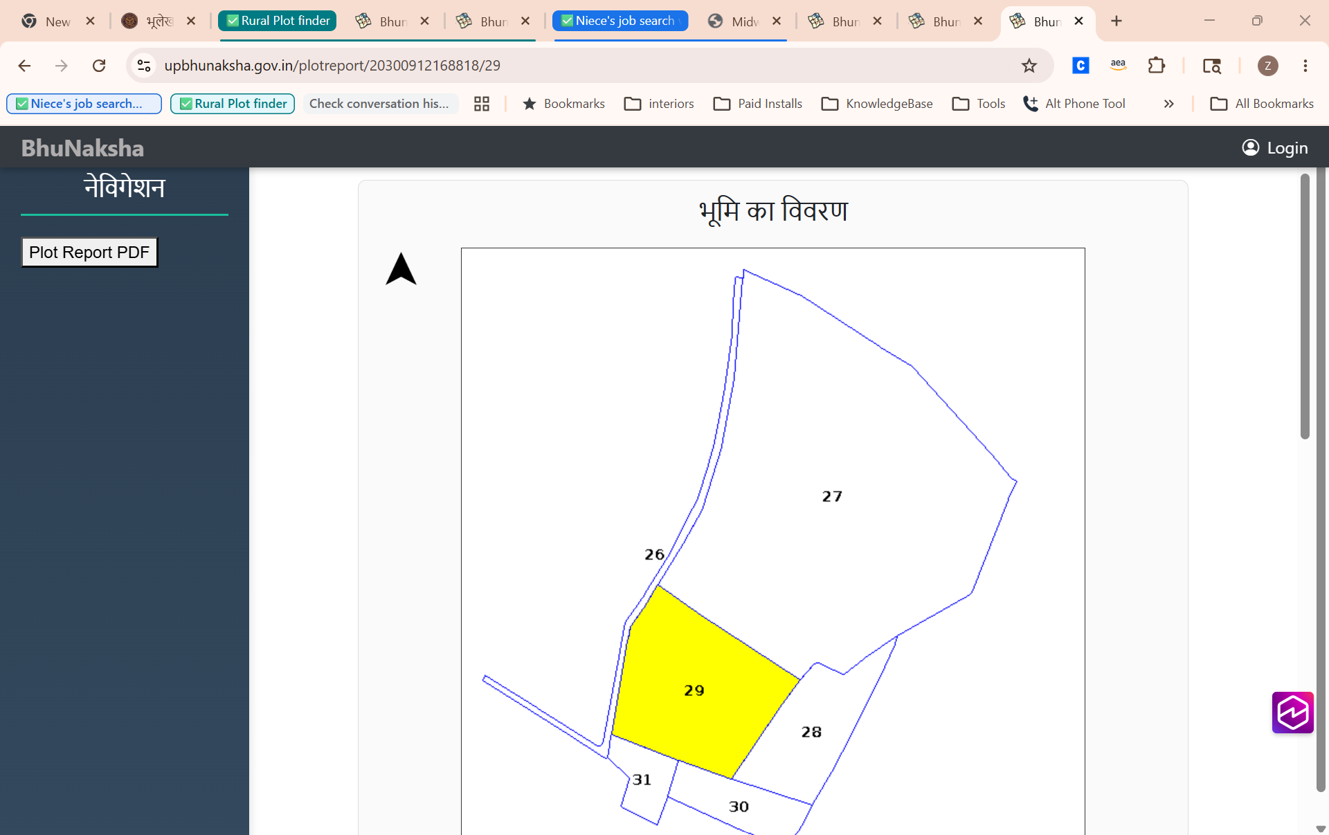This screenshot has width=1329, height=835.
Task: Switch to the Niece's job search tab group
Action: click(620, 21)
